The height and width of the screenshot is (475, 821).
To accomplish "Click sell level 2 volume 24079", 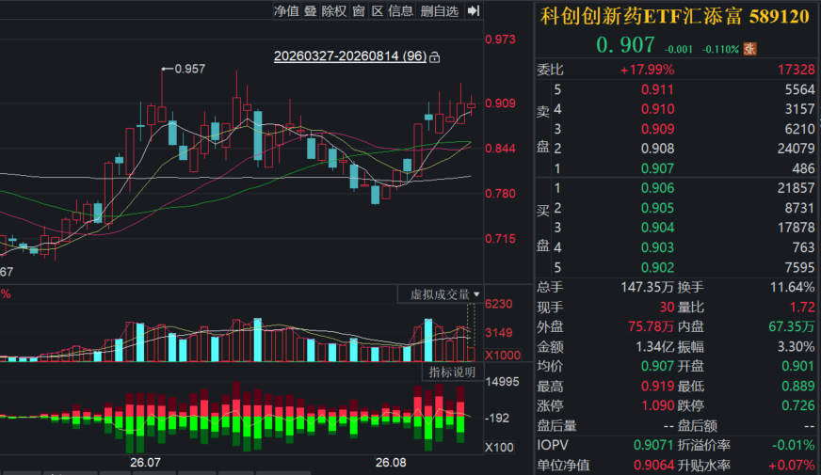I will (796, 149).
